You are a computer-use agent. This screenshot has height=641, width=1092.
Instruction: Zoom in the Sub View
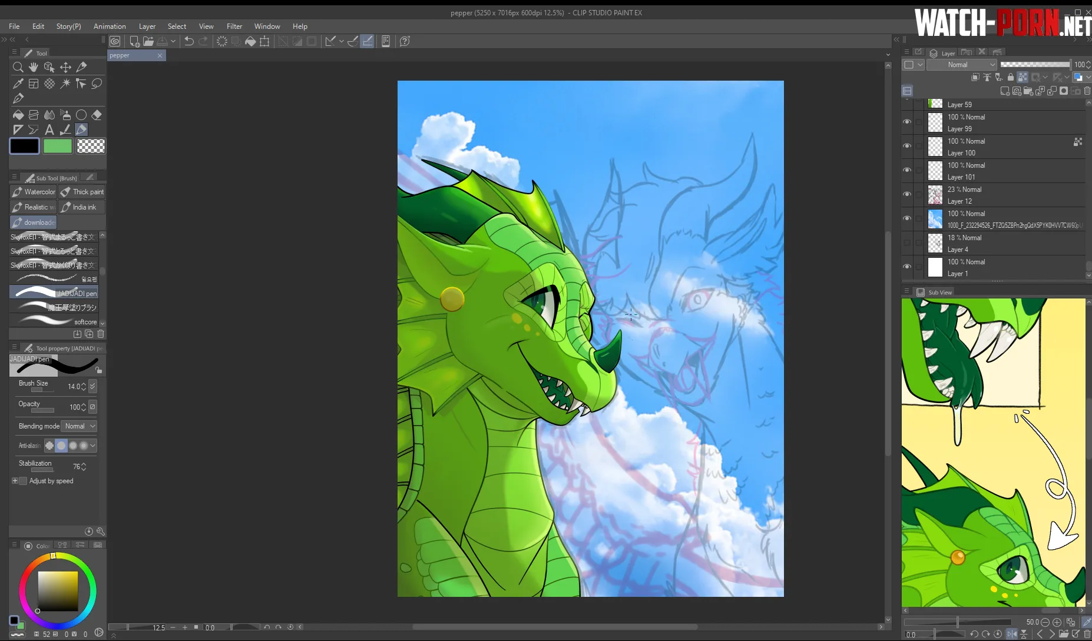[1057, 622]
